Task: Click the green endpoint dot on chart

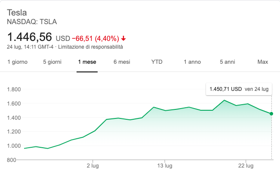Action: pyautogui.click(x=271, y=114)
